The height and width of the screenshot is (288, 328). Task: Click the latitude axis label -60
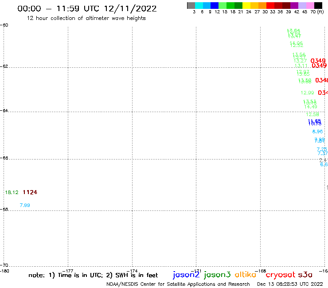(x=4, y=25)
